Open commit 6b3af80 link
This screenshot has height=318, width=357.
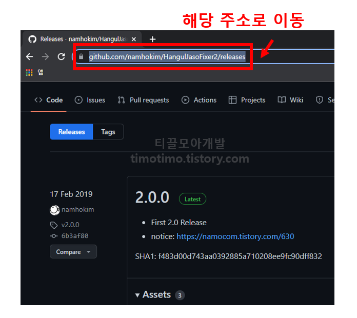point(75,236)
